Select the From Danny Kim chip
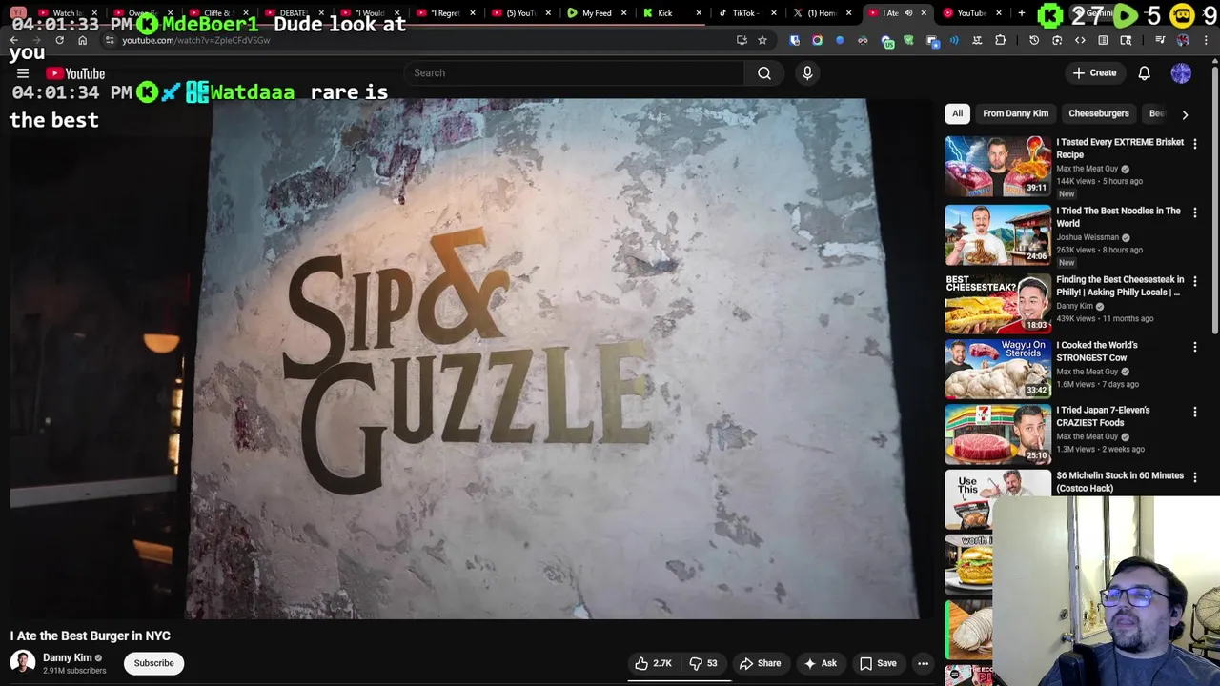The width and height of the screenshot is (1220, 686). click(x=1015, y=113)
